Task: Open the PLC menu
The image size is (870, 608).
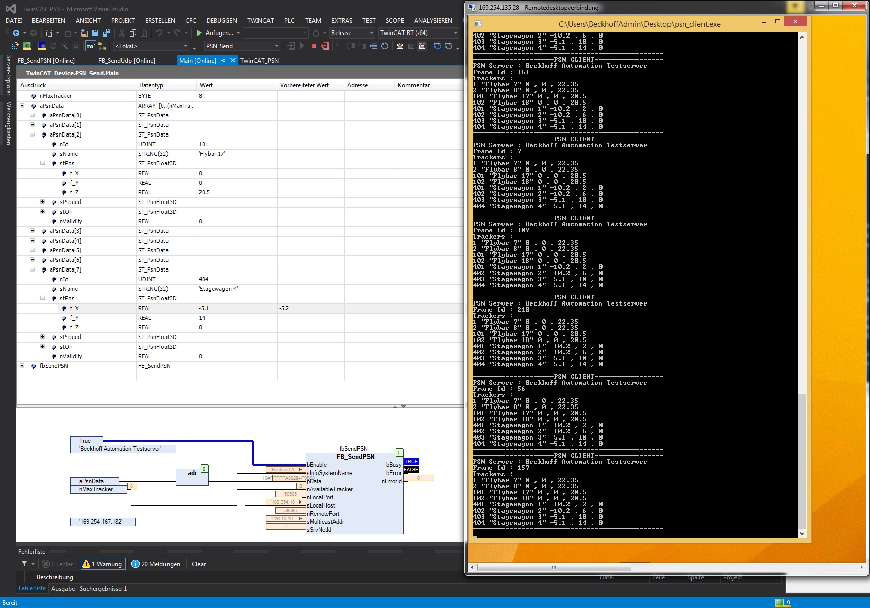Action: click(x=289, y=21)
